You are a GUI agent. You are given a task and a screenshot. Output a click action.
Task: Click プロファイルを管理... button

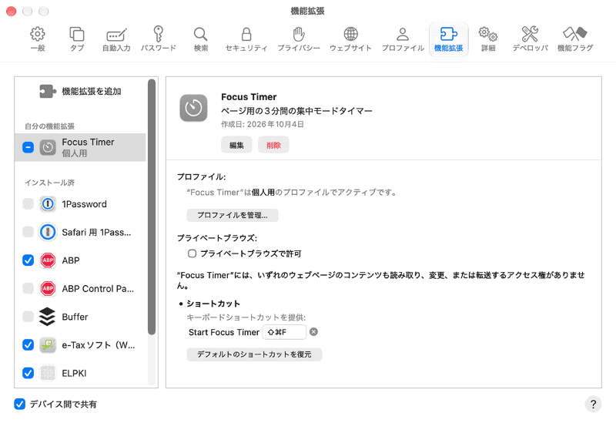click(x=233, y=215)
